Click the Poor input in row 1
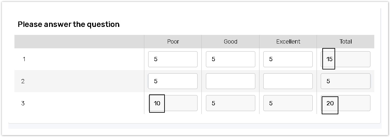This screenshot has height=137, width=390. [173, 59]
